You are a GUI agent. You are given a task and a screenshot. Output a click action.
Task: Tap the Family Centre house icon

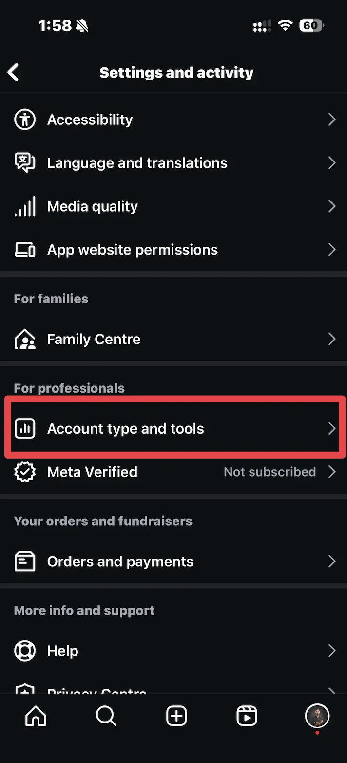coord(25,339)
